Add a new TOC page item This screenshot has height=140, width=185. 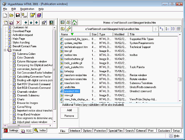tap(6, 22)
